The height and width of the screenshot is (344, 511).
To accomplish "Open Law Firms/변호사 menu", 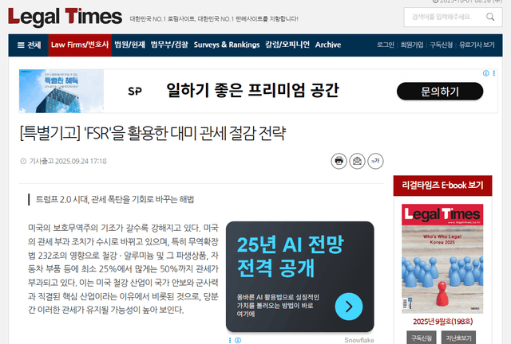I will point(80,45).
